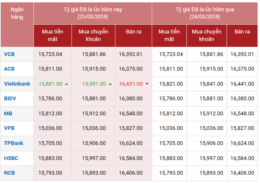The image size is (260, 183).
Task: Select ACB today's cash buy 15,811.00
Action: pos(50,69)
